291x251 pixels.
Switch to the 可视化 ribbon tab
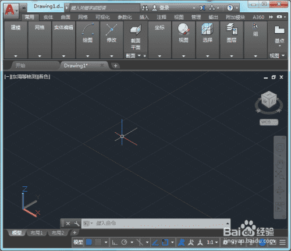click(102, 17)
